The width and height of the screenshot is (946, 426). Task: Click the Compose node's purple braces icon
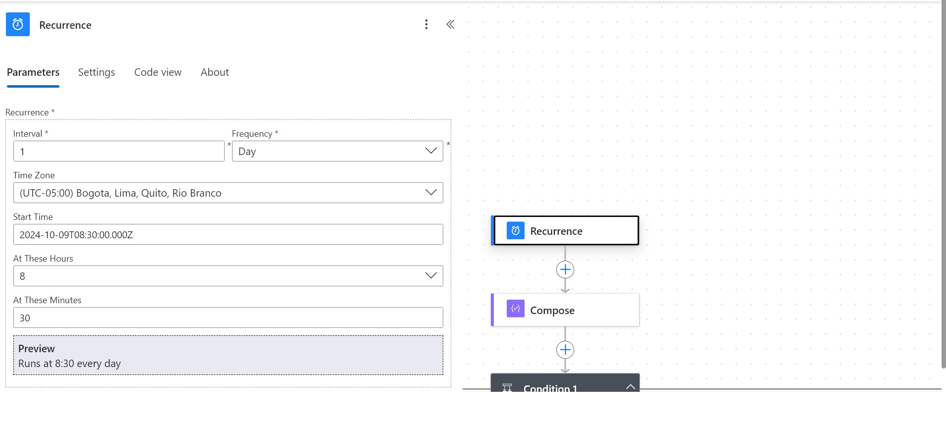[x=516, y=309]
